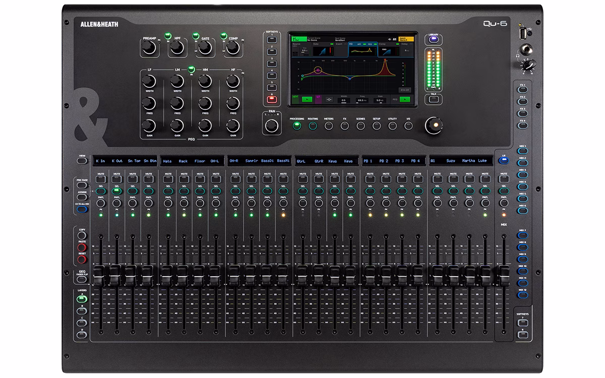Turn the PREAMP gain knob

[x=149, y=48]
